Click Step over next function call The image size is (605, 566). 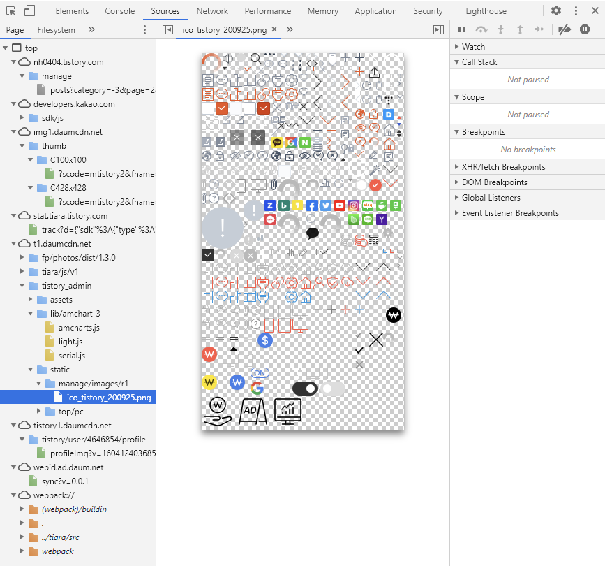pos(481,29)
